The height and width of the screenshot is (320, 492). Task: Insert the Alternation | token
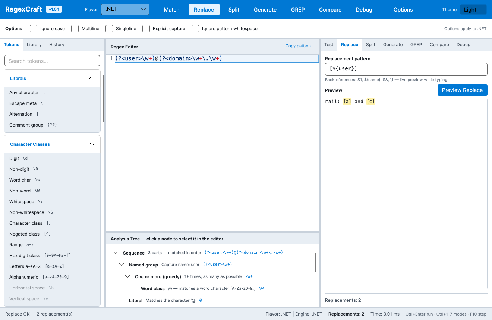52,114
